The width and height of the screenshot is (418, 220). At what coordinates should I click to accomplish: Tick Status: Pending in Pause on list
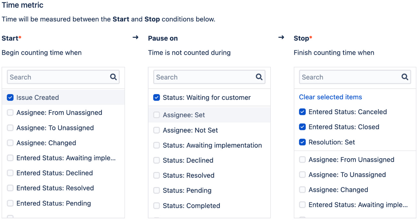(157, 191)
